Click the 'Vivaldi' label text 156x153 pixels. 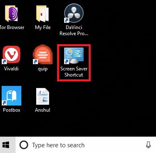click(11, 69)
